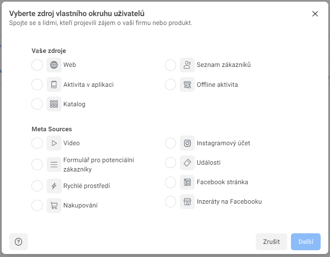Click the Instagram logo icon
The image size is (330, 257).
click(x=187, y=143)
